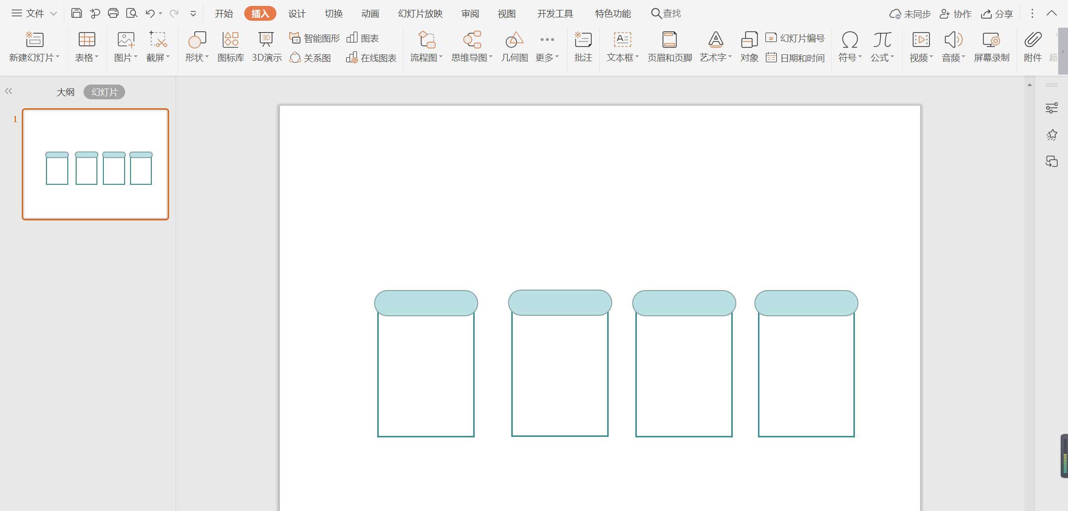
Task: Expand the 新建幻灯片 dropdown arrow
Action: pyautogui.click(x=58, y=57)
